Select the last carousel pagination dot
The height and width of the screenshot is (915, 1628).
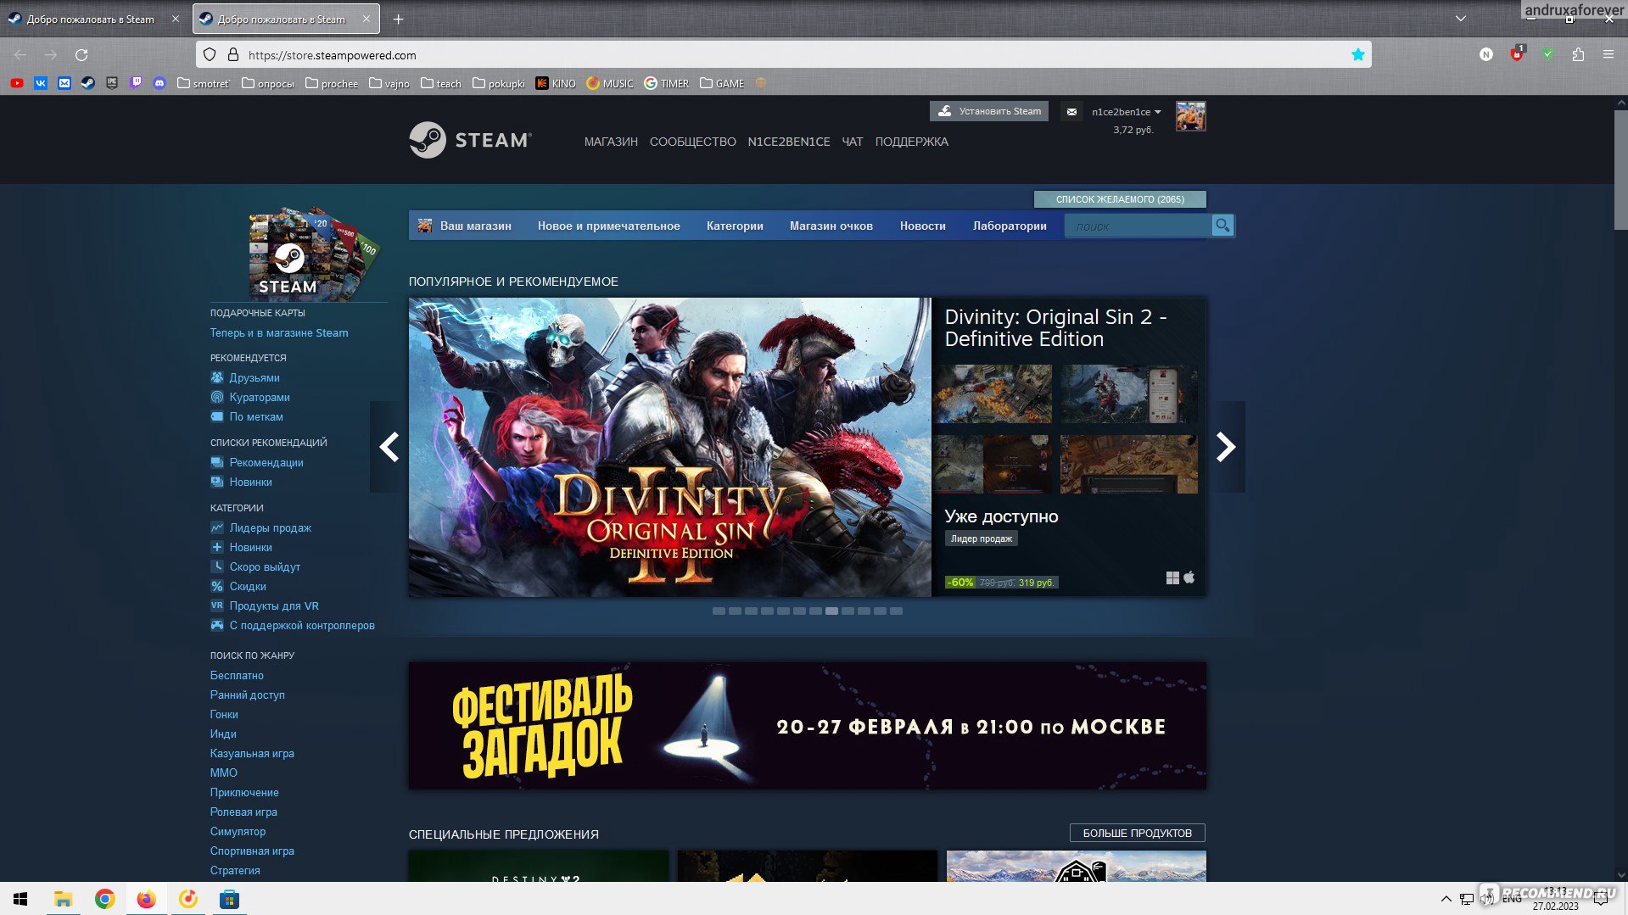click(896, 611)
